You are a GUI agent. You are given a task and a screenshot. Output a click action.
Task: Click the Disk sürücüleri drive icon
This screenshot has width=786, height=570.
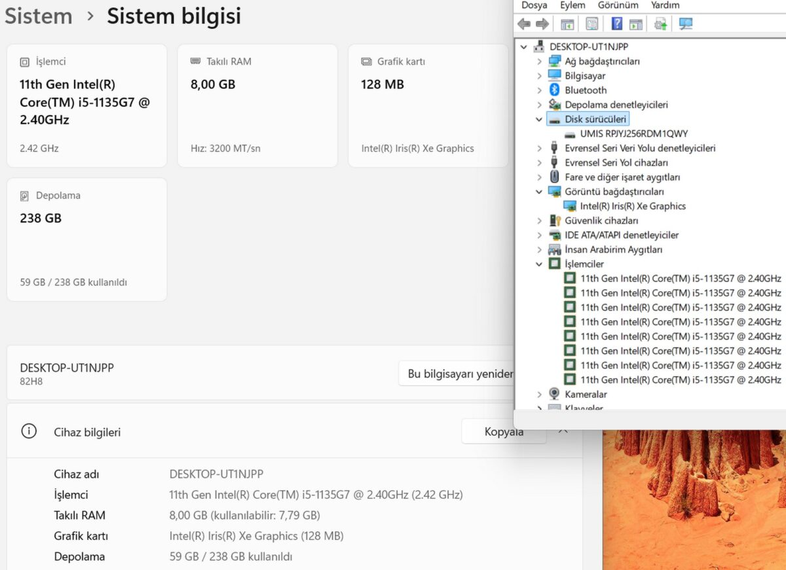555,119
